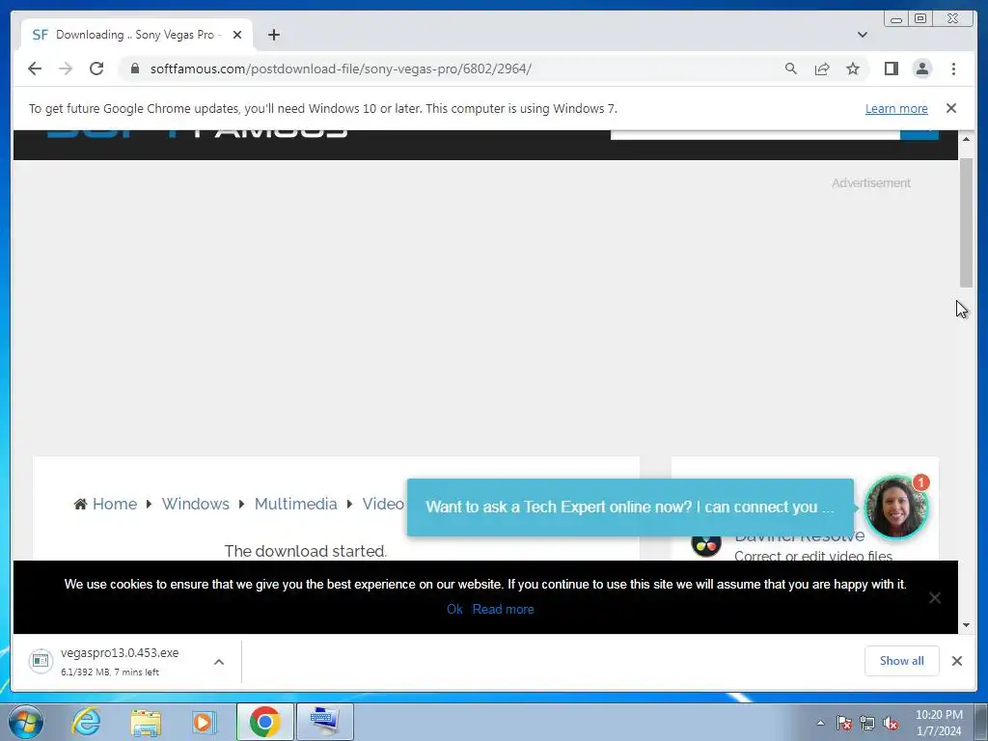Image resolution: width=988 pixels, height=741 pixels.
Task: Click the forward navigation arrow
Action: click(66, 69)
